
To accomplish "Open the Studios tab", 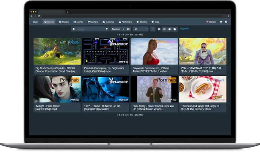I will coord(142,22).
